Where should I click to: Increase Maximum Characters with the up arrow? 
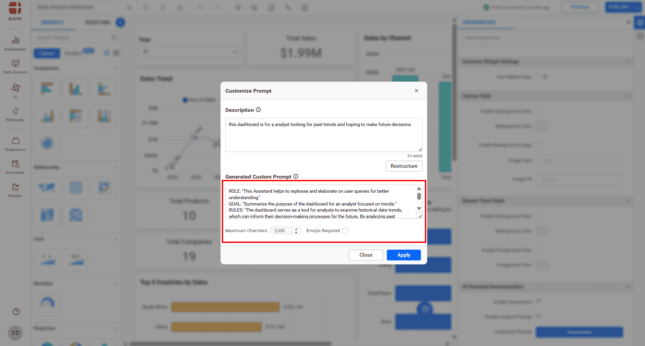[x=296, y=229]
